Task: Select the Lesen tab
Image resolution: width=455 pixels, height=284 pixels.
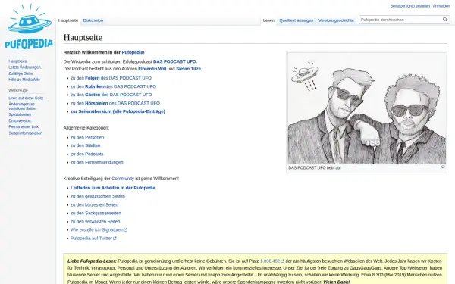Action: point(268,20)
